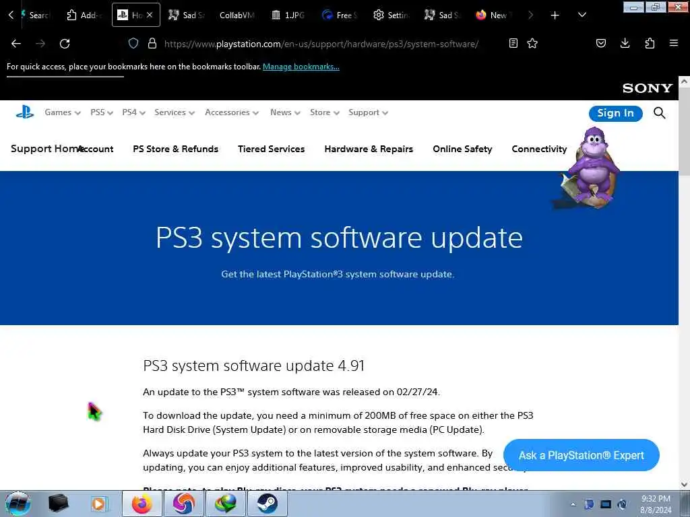Open the Firefox hamburger menu
Screen dimensions: 690x517
674,43
